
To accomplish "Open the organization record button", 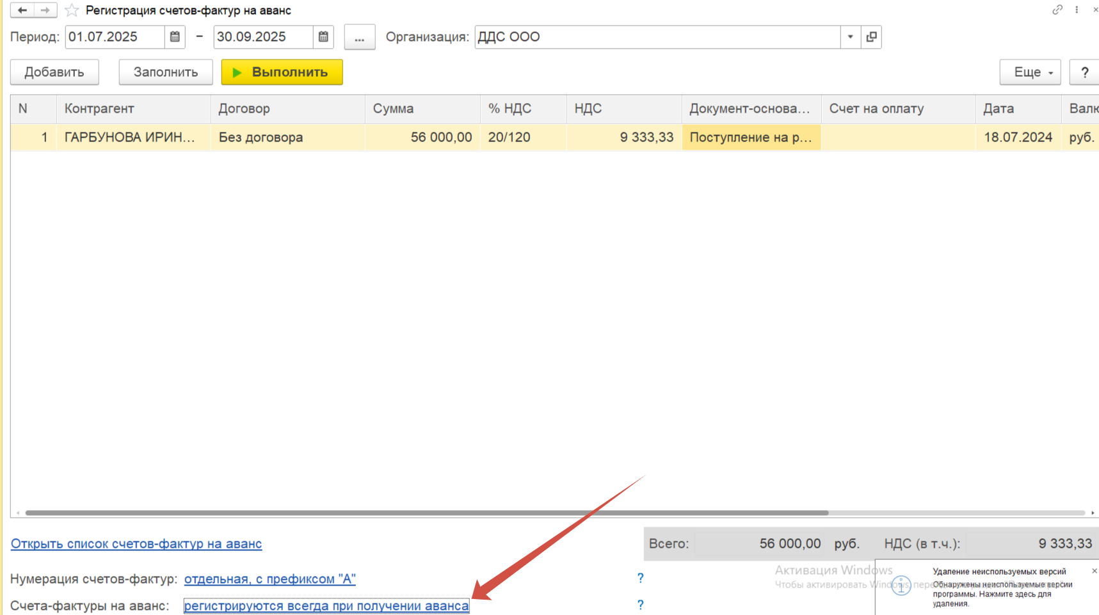I will [x=871, y=37].
